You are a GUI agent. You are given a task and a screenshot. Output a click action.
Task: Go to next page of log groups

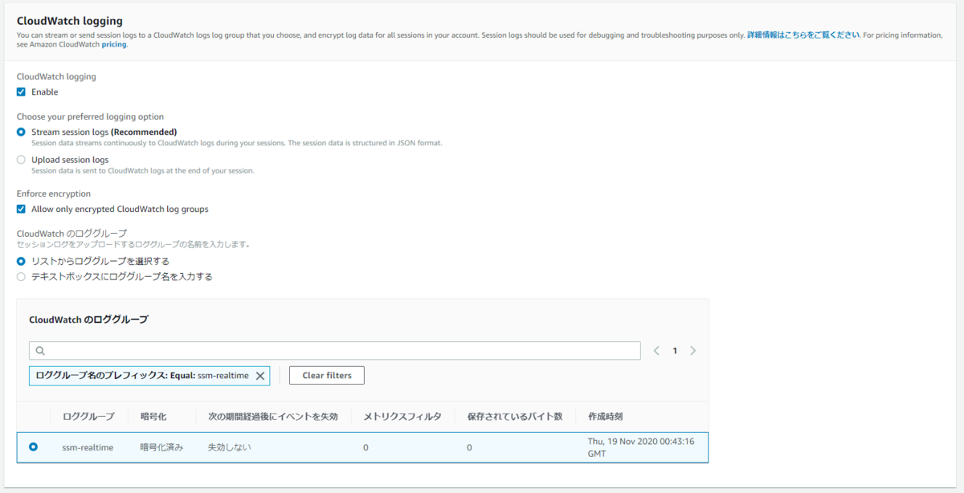[693, 351]
